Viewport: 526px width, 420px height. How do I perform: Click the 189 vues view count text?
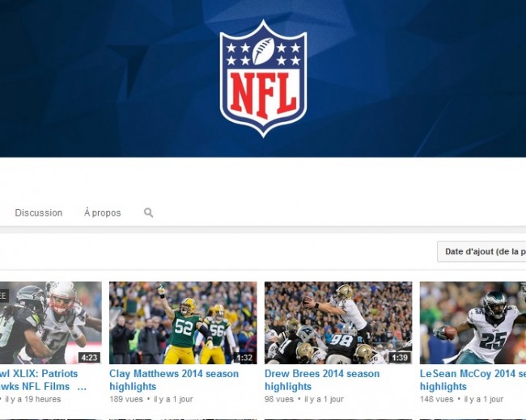126,399
